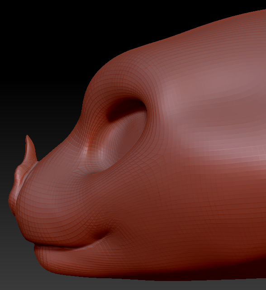Click the gray floor area below the jaw
This screenshot has height=290, width=266.
(x=129, y=284)
